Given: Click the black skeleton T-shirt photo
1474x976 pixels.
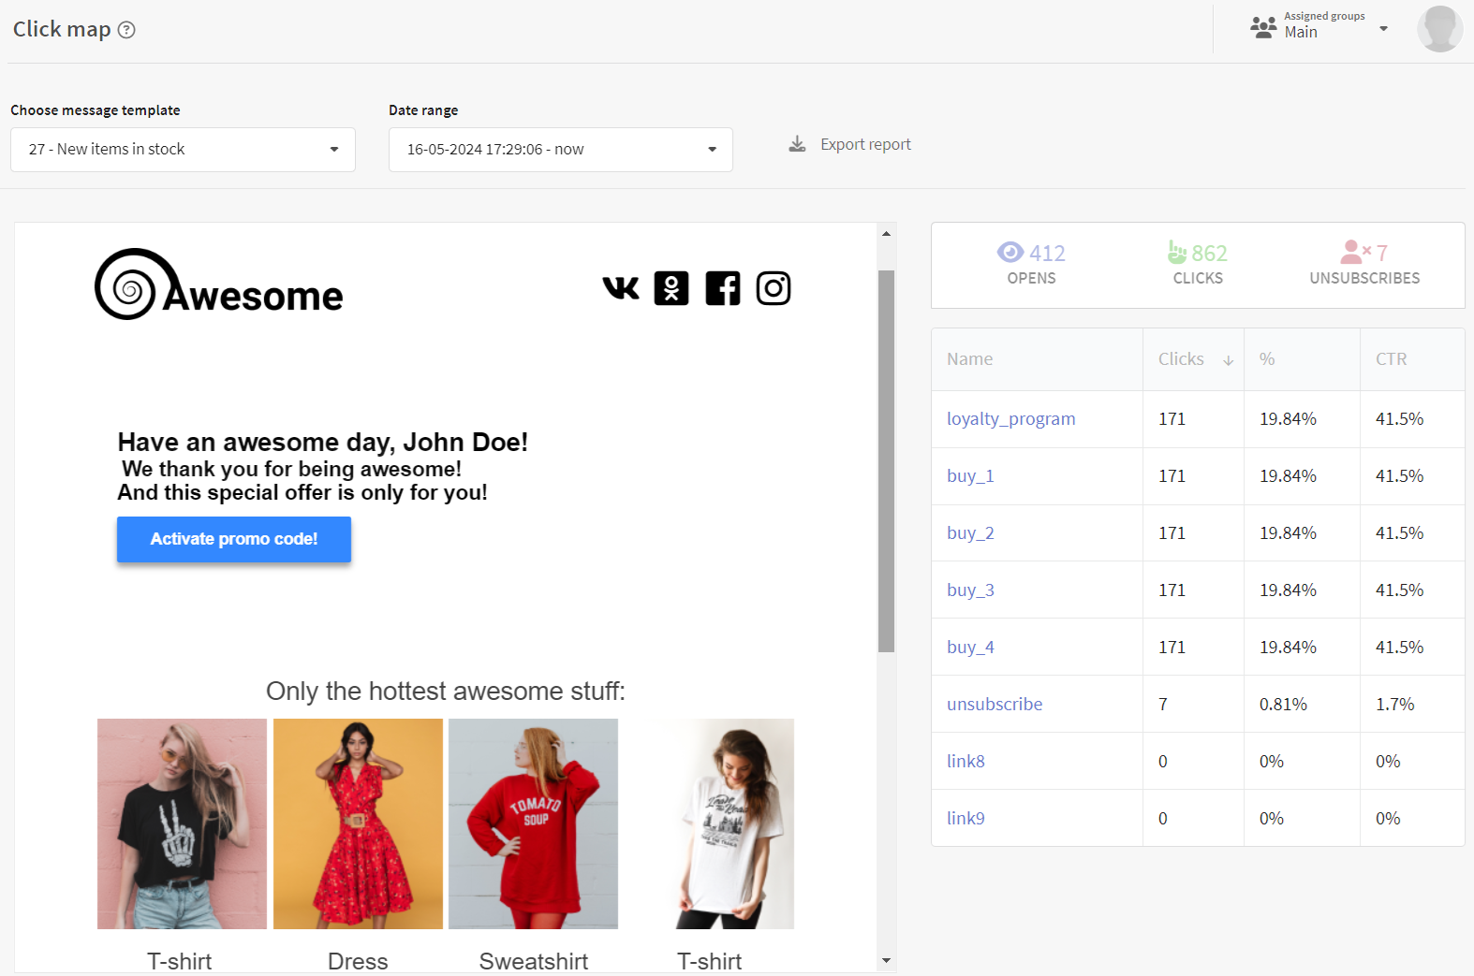Looking at the screenshot, I should pos(182,823).
